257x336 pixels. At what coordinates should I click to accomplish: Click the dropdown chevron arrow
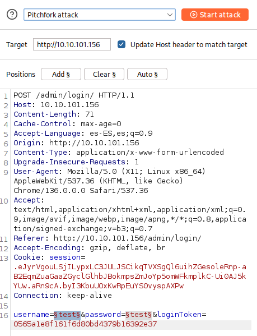click(x=170, y=15)
